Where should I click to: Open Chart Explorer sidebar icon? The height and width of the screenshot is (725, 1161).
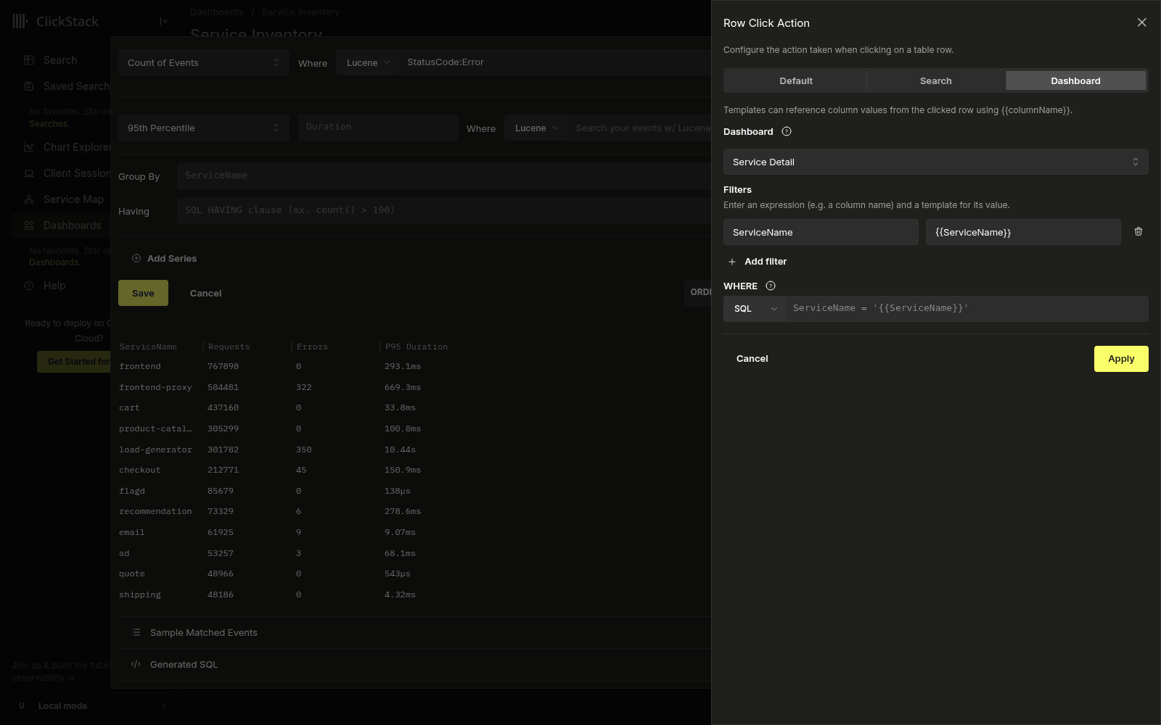pyautogui.click(x=29, y=147)
